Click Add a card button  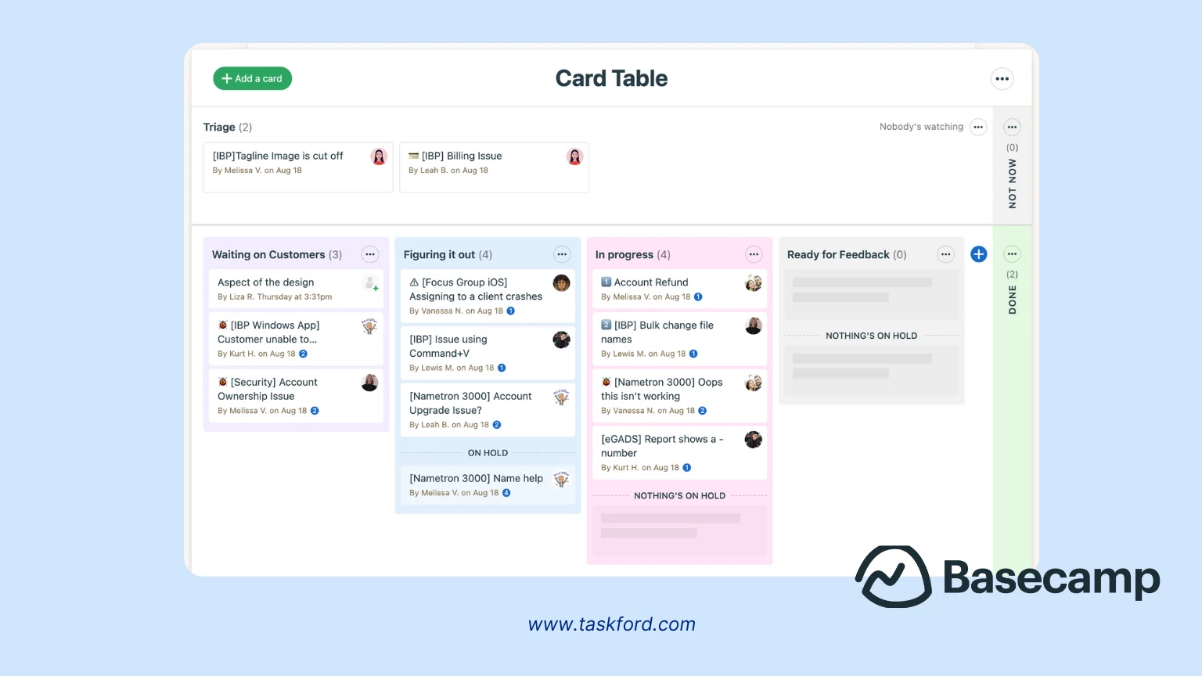point(252,78)
